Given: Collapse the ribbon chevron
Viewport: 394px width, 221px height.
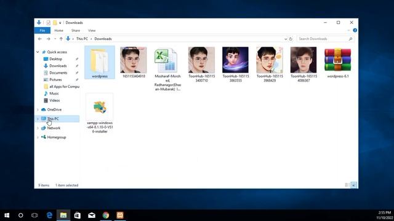Looking at the screenshot, I should tap(348, 30).
